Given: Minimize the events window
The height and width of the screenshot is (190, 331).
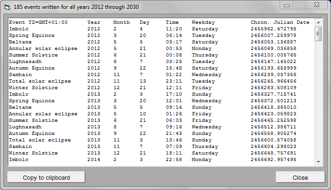Looking at the screenshot, I should pos(287,5).
